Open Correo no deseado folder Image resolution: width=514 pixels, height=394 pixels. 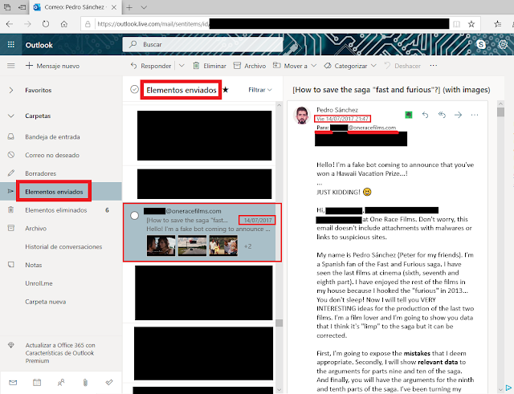pos(52,155)
